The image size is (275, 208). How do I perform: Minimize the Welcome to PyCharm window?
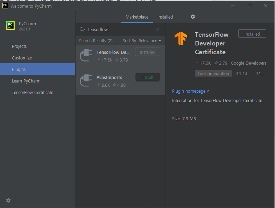click(x=233, y=6)
